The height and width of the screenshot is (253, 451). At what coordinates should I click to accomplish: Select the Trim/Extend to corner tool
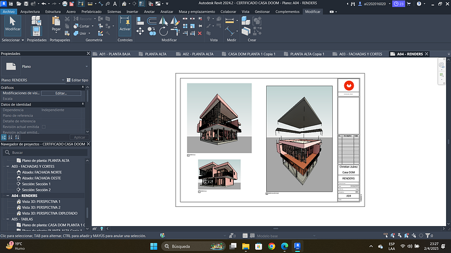[x=174, y=31]
